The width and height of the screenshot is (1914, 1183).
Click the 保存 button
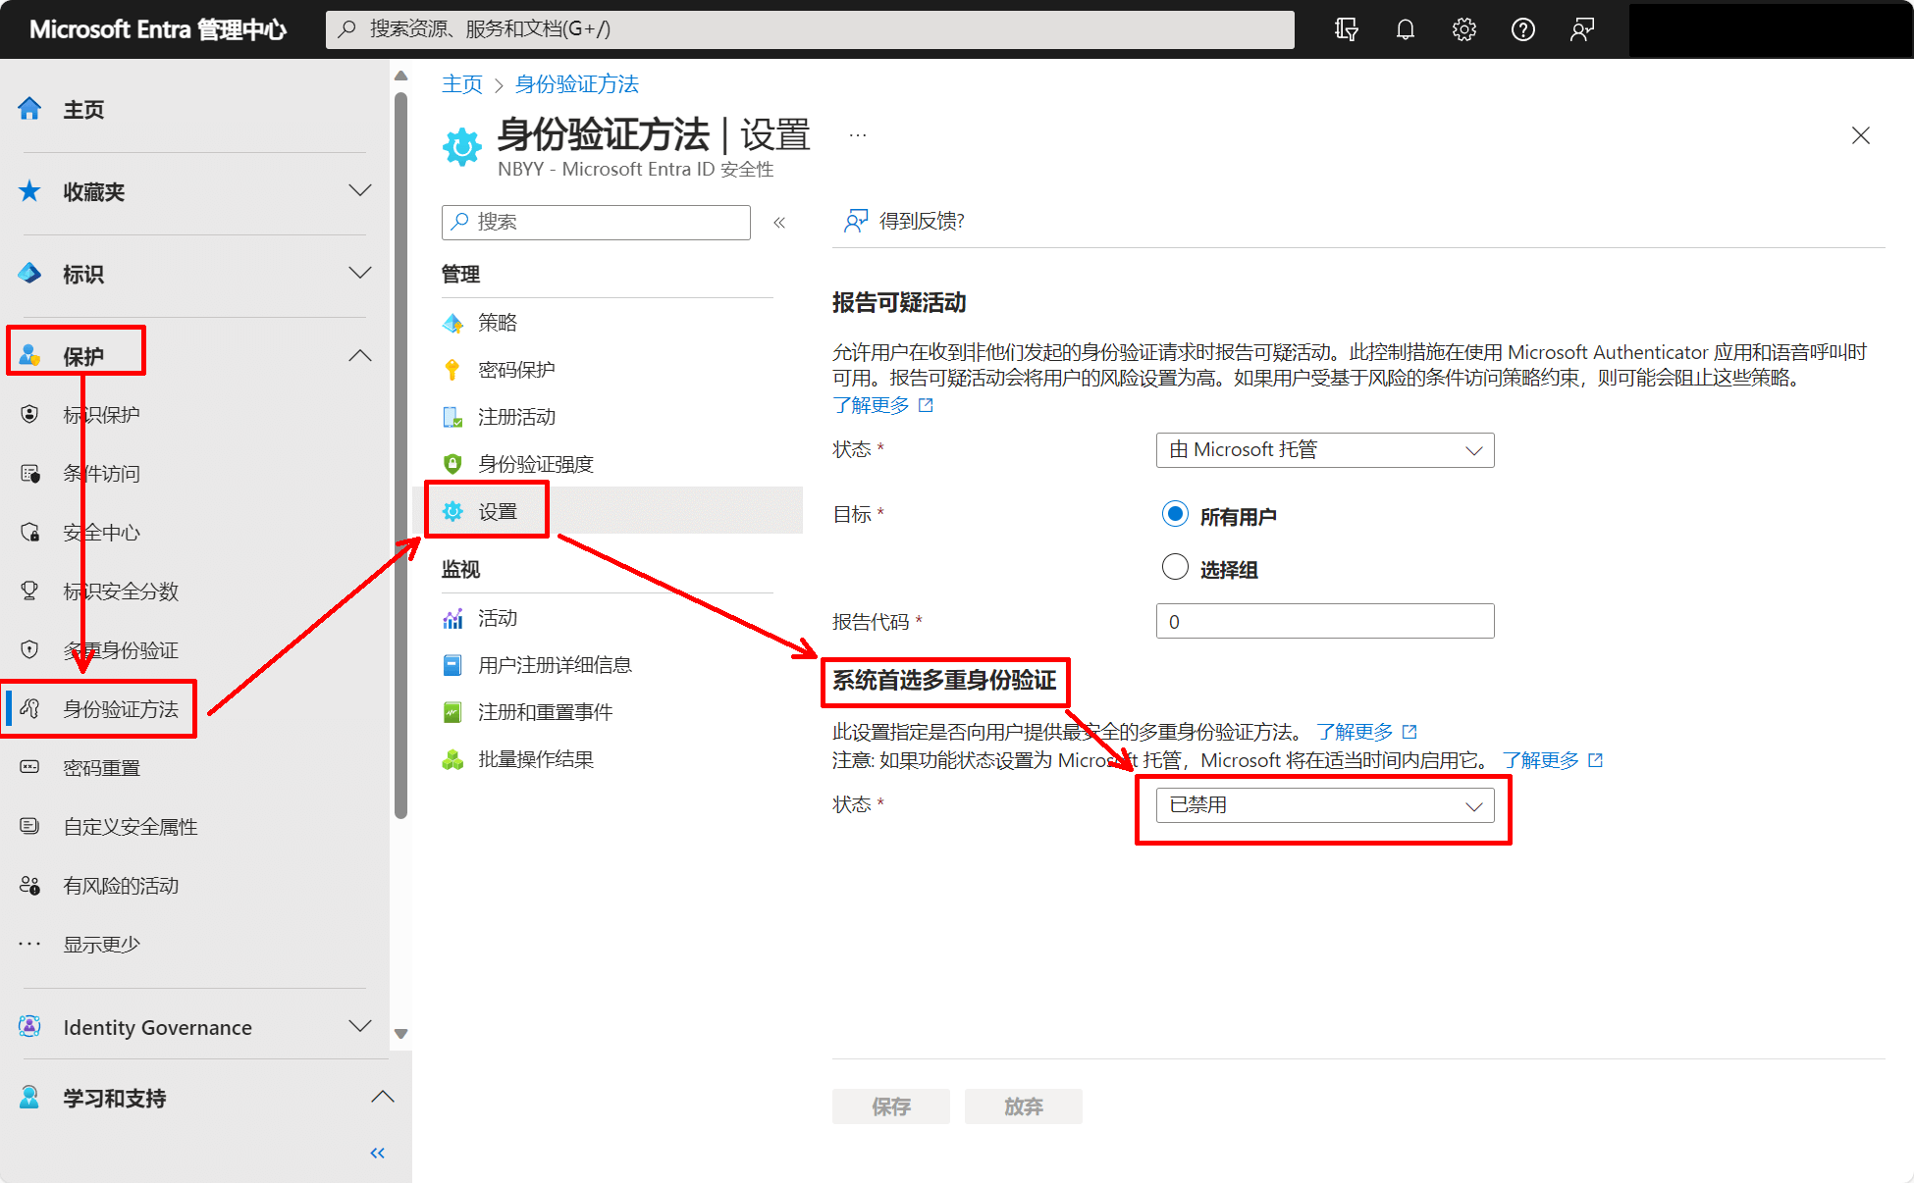point(890,1106)
